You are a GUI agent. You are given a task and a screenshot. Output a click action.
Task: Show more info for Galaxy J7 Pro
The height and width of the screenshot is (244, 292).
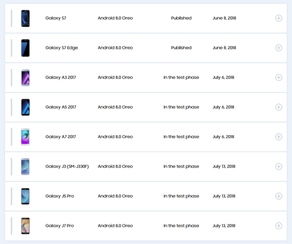279,226
